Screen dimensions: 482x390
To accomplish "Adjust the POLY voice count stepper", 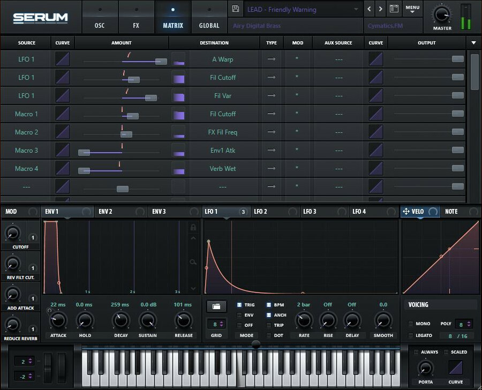I will [469, 324].
